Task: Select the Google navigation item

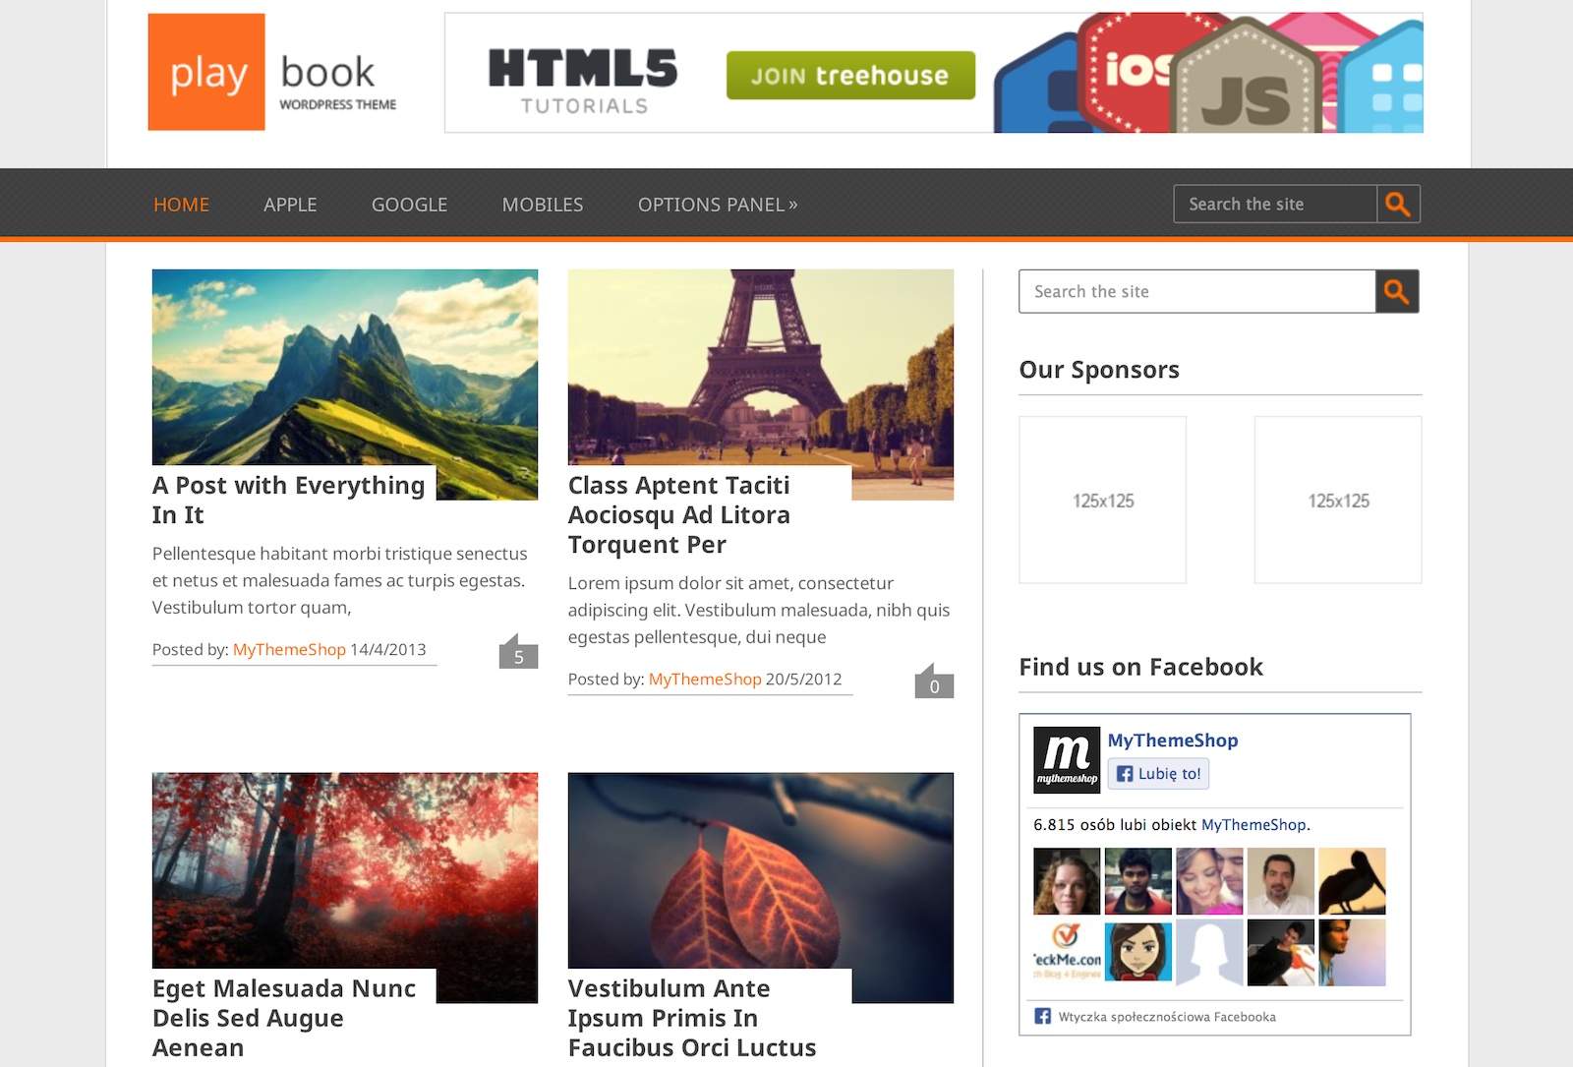Action: point(409,205)
